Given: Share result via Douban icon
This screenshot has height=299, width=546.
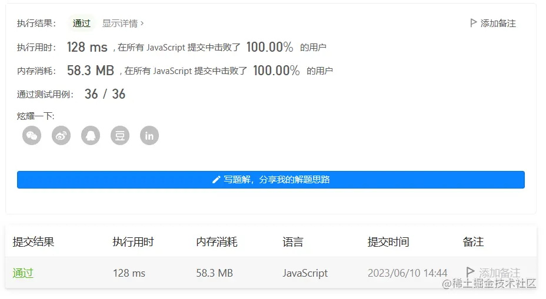Looking at the screenshot, I should coord(120,135).
